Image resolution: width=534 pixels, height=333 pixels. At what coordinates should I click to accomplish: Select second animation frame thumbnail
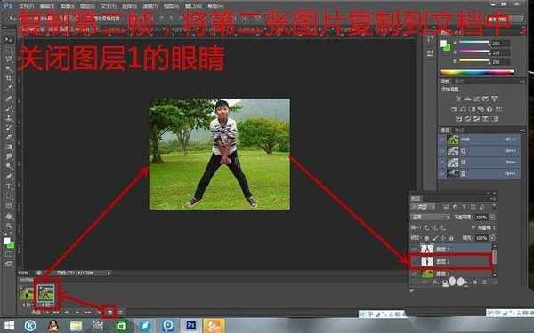point(46,293)
